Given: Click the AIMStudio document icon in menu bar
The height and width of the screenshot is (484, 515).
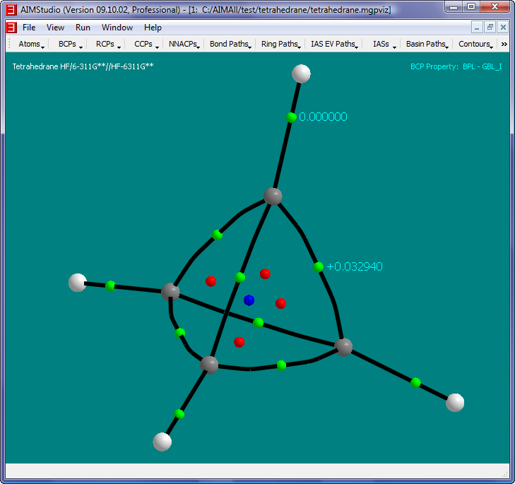Looking at the screenshot, I should pyautogui.click(x=11, y=28).
